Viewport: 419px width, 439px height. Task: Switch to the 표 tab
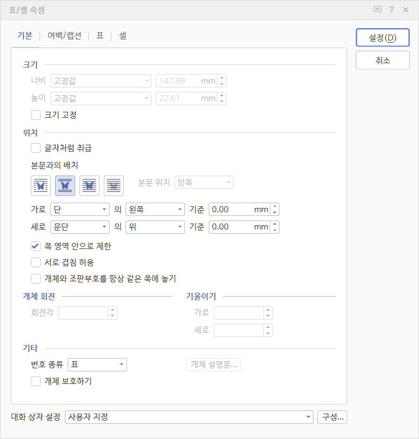click(x=100, y=36)
